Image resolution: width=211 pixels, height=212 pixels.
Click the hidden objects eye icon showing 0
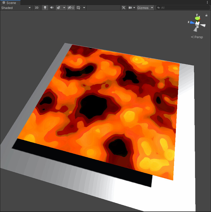(70, 8)
